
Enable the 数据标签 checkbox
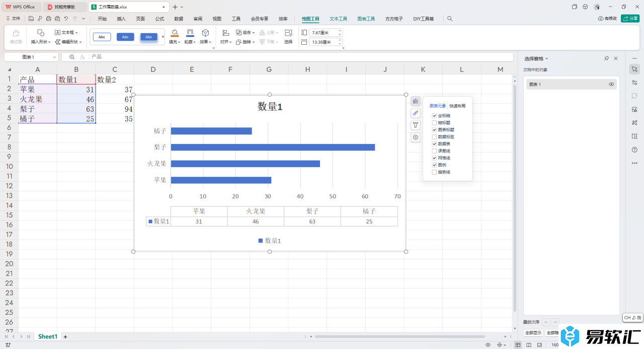pyautogui.click(x=434, y=137)
